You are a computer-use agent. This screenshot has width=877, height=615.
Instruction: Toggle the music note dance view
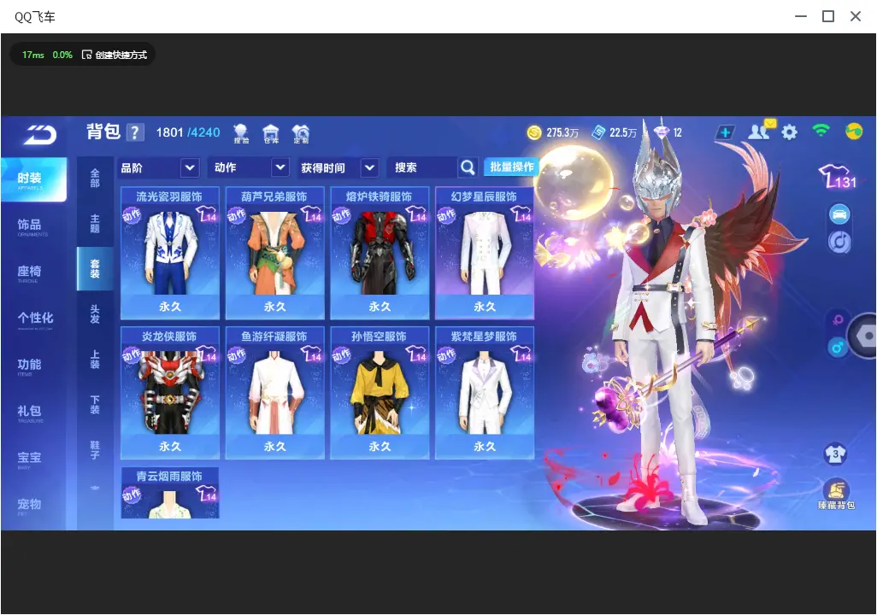coord(839,242)
